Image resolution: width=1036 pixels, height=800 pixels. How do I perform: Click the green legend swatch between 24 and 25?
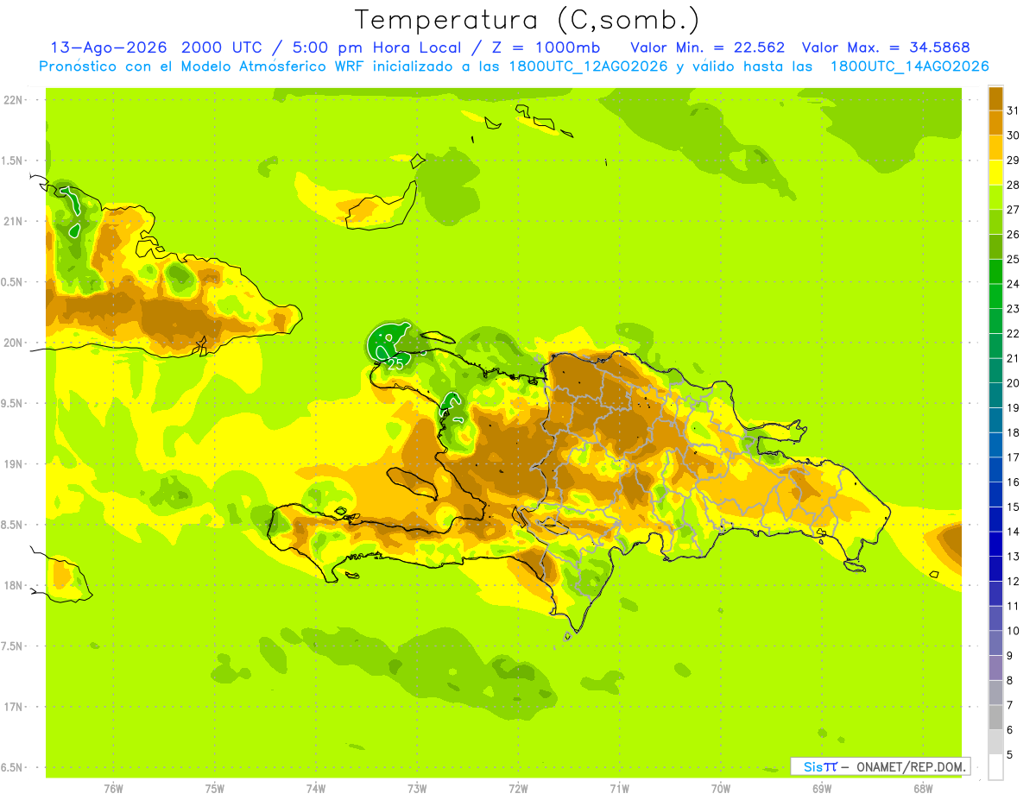point(995,271)
